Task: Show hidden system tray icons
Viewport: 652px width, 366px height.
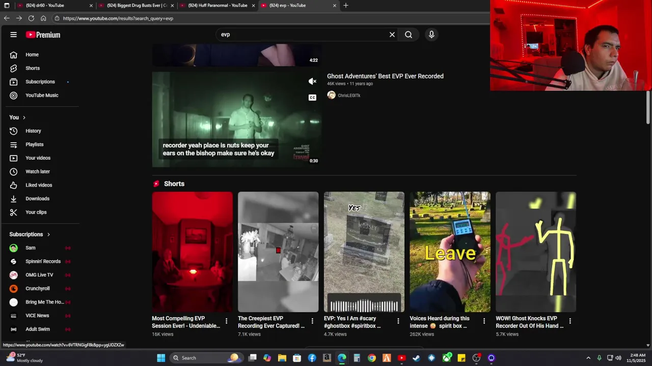Action: pos(588,358)
